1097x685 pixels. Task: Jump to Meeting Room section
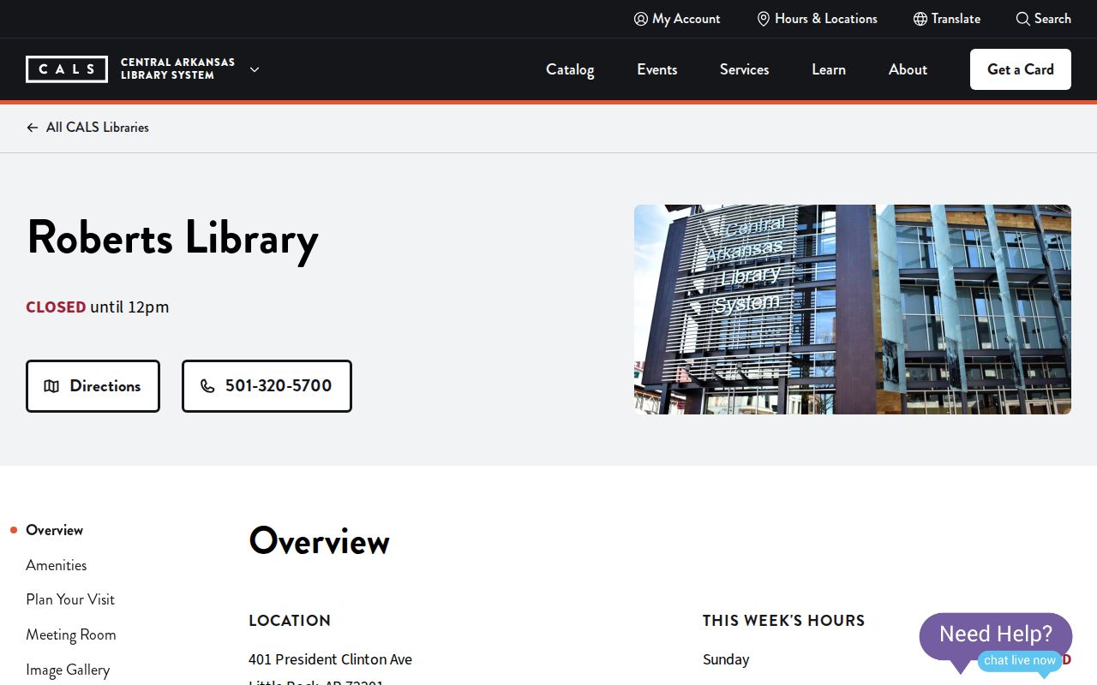point(70,634)
